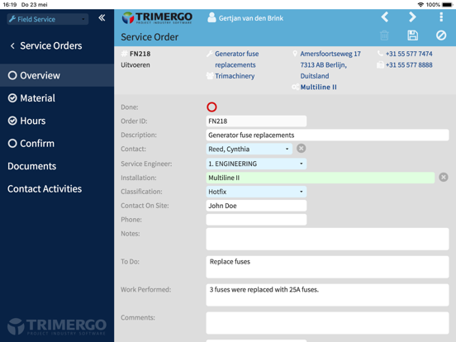
Task: Open the Gertjan van den Brink user name
Action: tap(251, 18)
